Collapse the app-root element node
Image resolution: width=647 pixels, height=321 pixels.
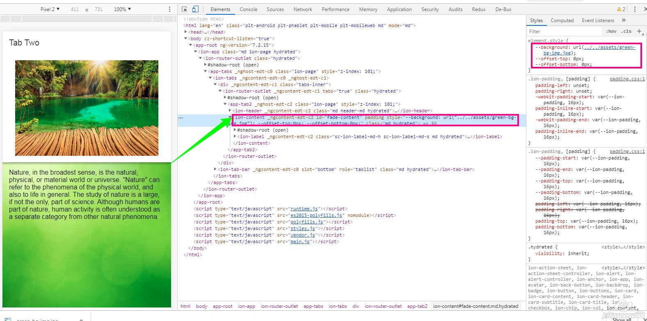(191, 45)
